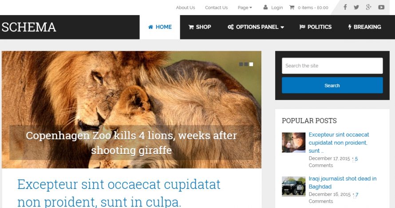Open the YouTube social icon
This screenshot has height=208, width=395.
[x=381, y=7]
